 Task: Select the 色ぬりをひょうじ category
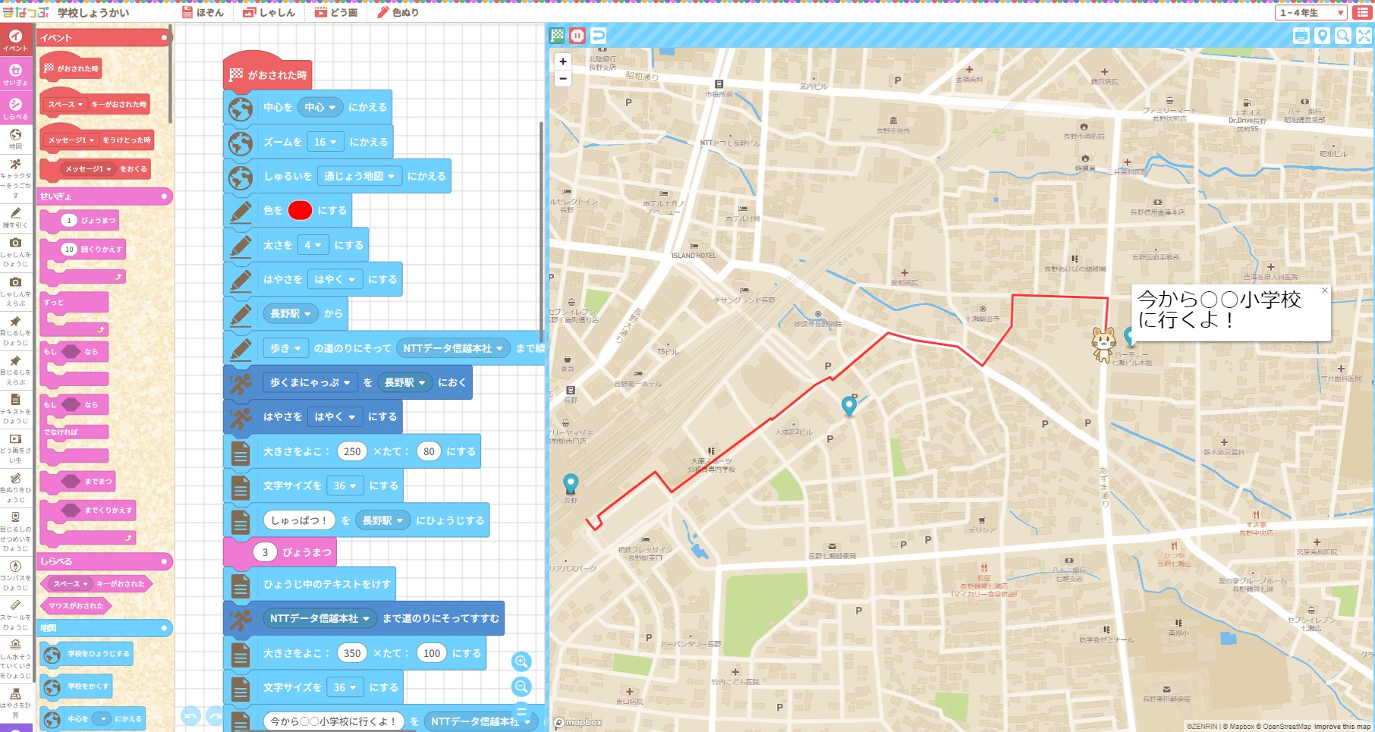point(15,488)
